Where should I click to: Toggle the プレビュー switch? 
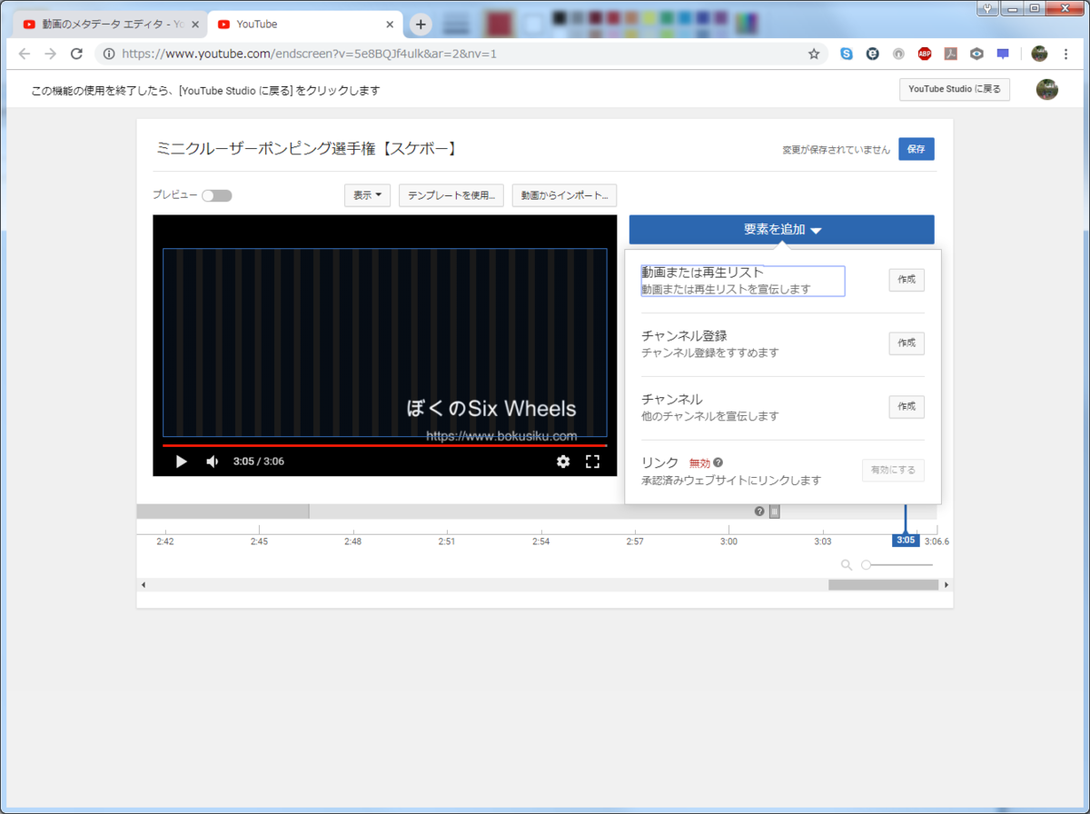click(x=216, y=195)
